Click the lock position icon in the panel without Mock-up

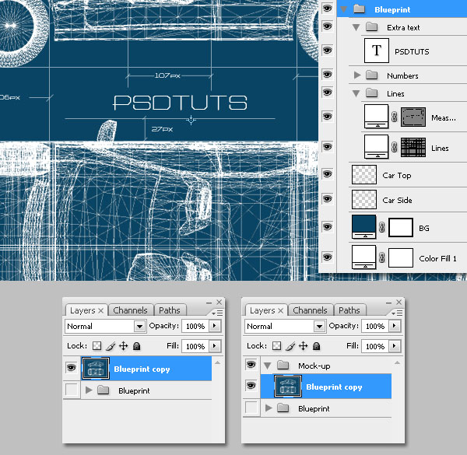pos(123,346)
